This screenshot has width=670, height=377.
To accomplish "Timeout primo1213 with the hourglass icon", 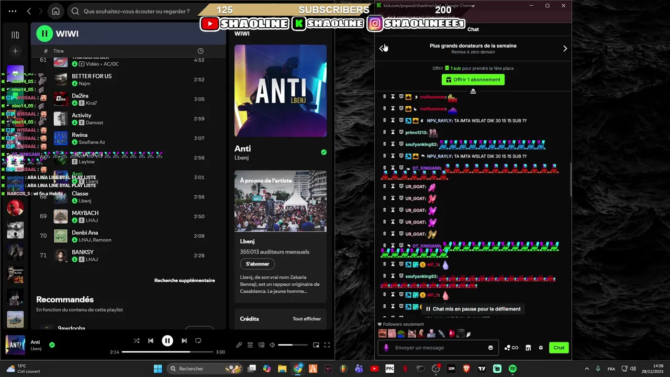I will point(393,132).
